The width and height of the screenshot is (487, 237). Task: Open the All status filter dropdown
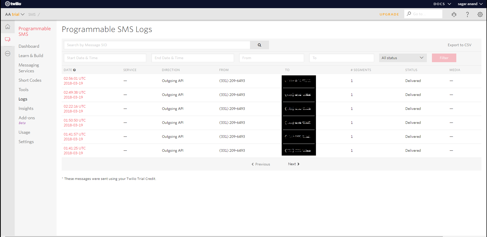pos(403,58)
